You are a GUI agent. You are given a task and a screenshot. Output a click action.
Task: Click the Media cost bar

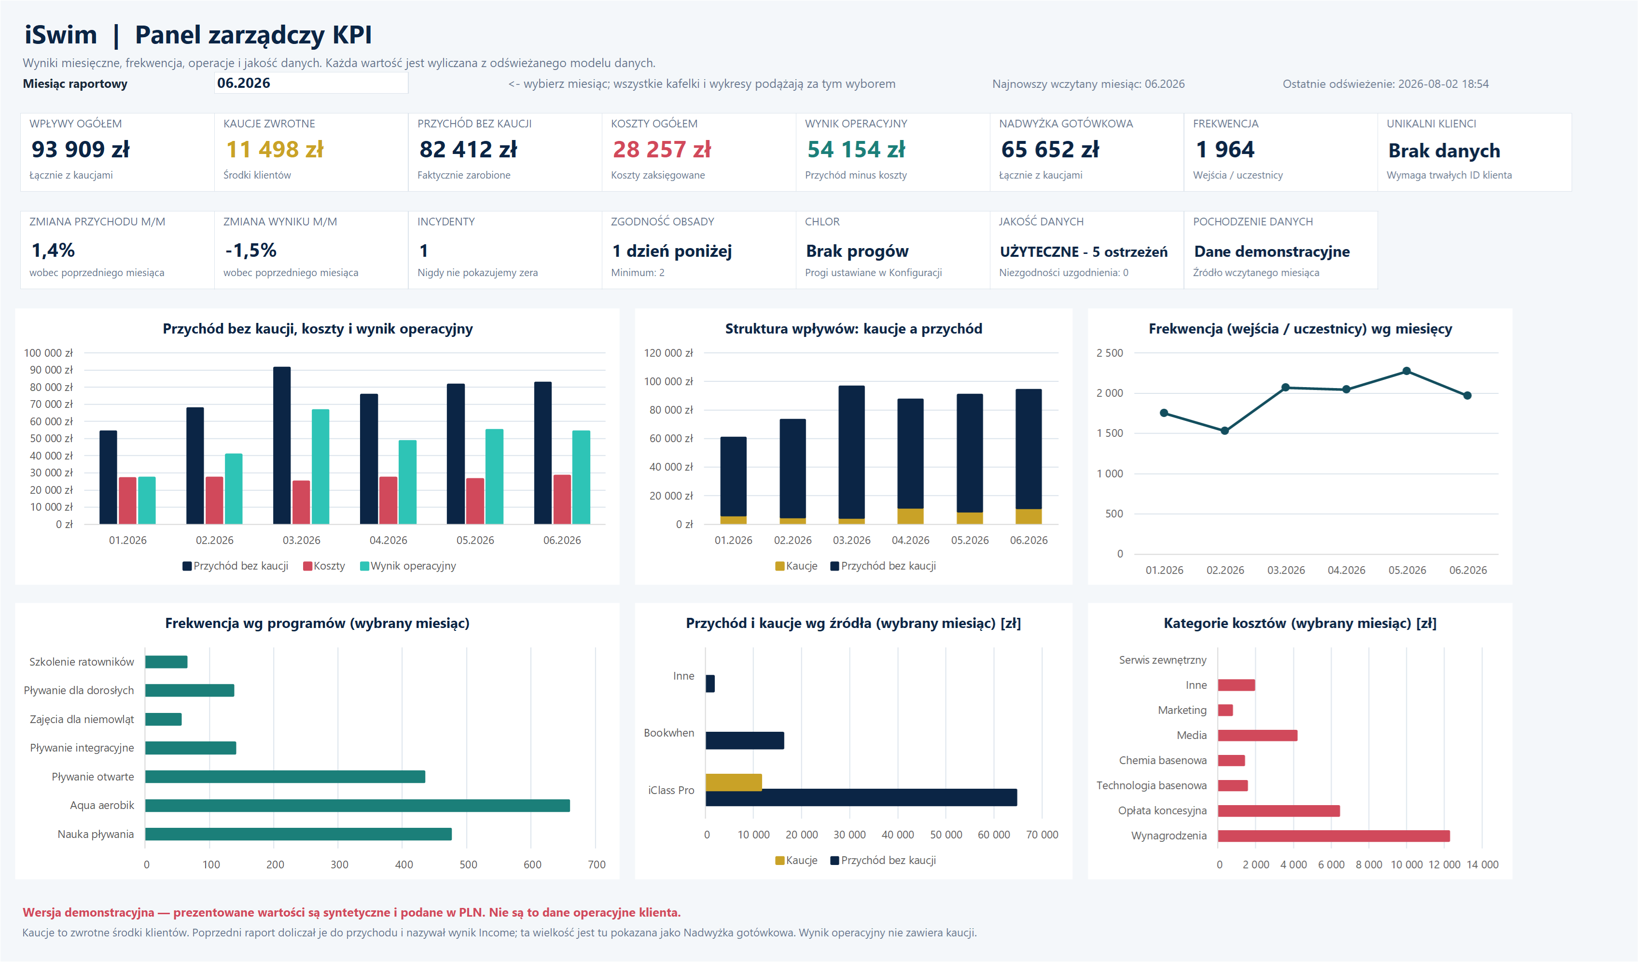(1258, 736)
